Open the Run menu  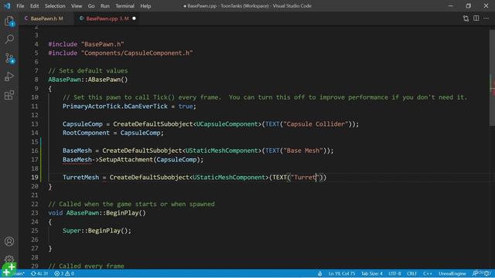pos(105,6)
